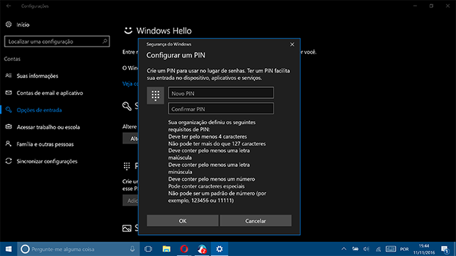Viewport: 456px width, 256px height.
Task: Open Contas de email e aplicativo
Action: pyautogui.click(x=50, y=93)
